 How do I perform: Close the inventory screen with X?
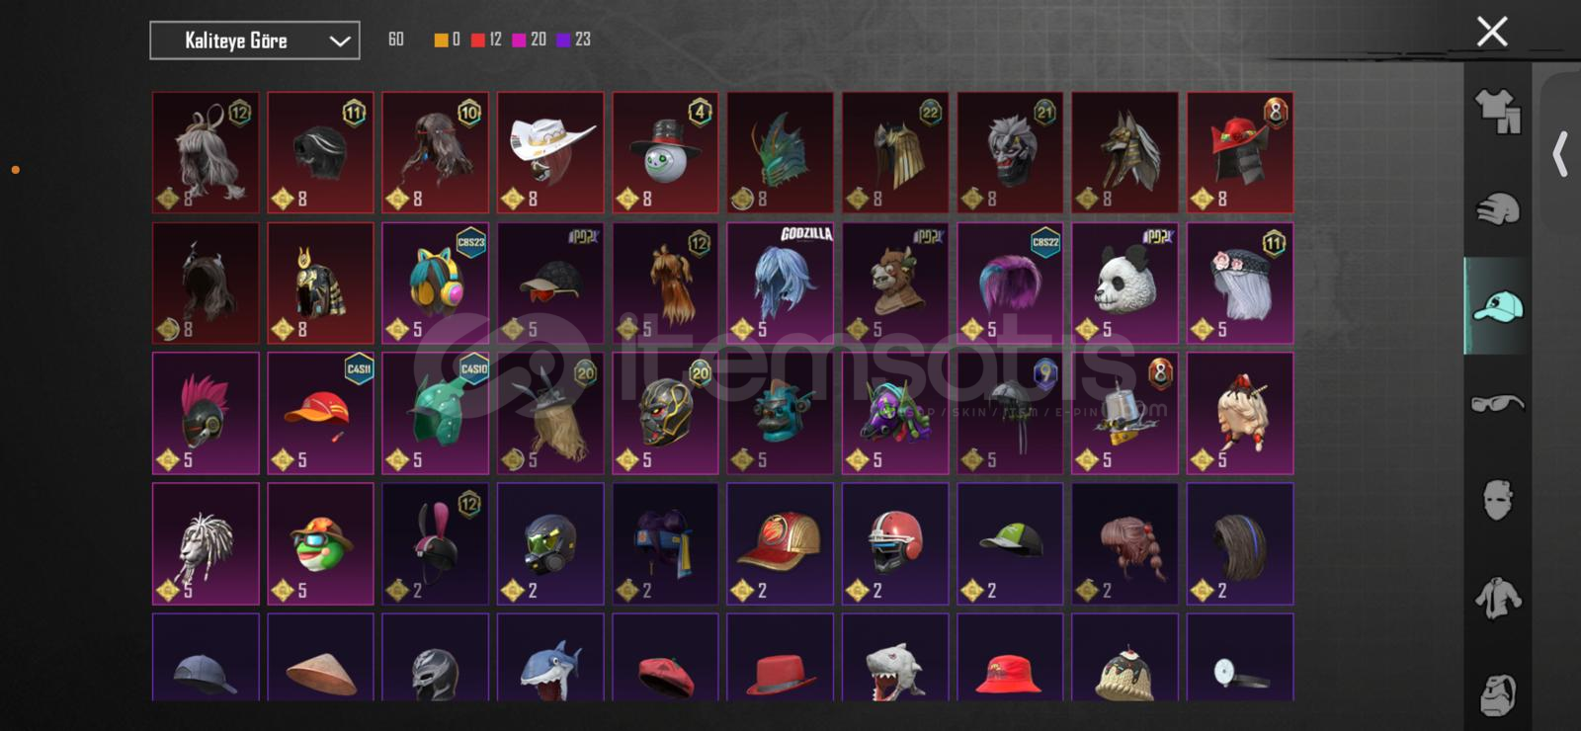[x=1492, y=32]
